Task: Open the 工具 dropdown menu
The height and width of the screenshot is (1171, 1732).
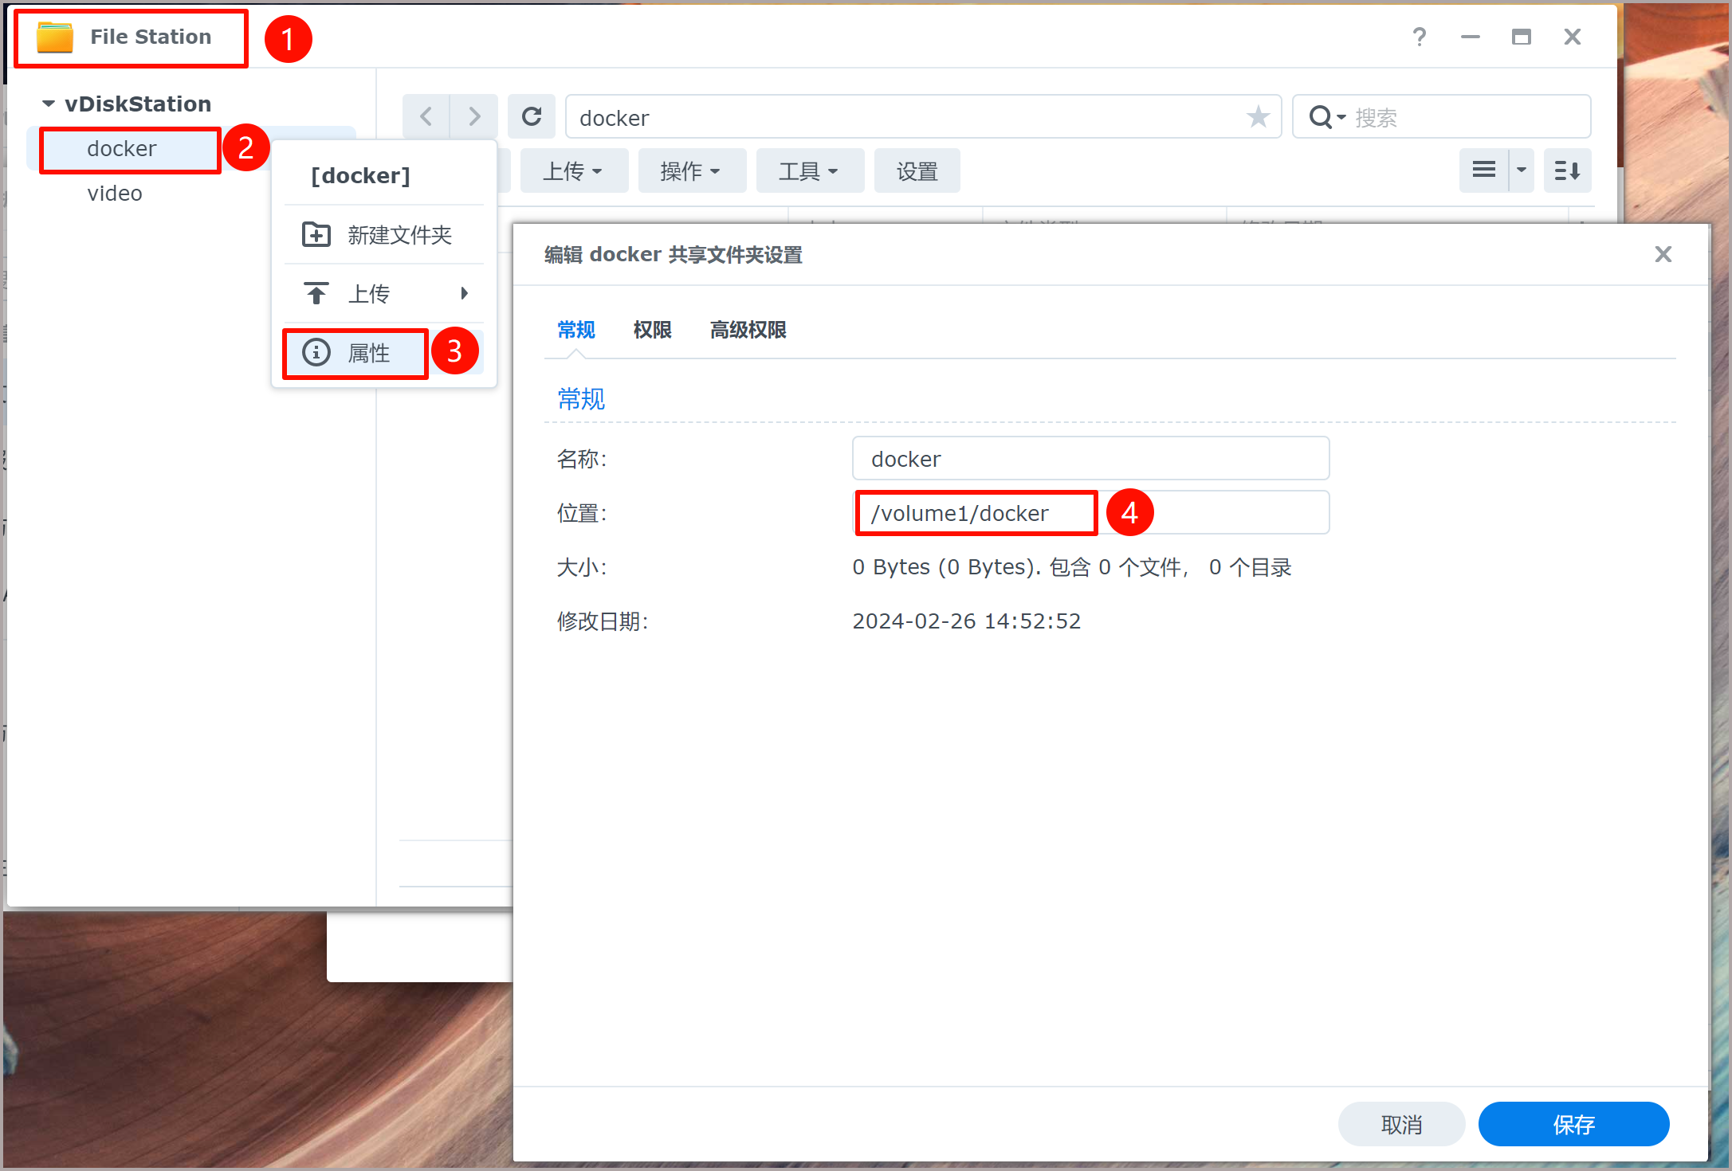Action: (808, 171)
